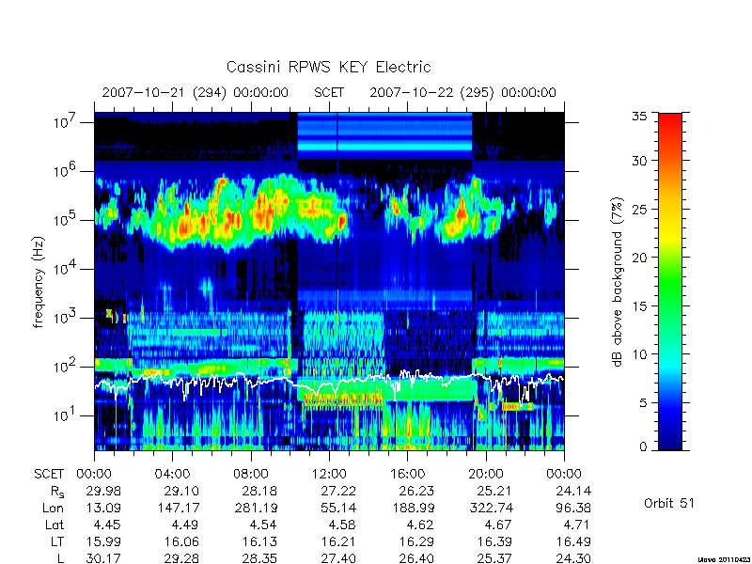This screenshot has height=564, width=752.
Task: Click color bar tick label '25'
Action: (639, 210)
